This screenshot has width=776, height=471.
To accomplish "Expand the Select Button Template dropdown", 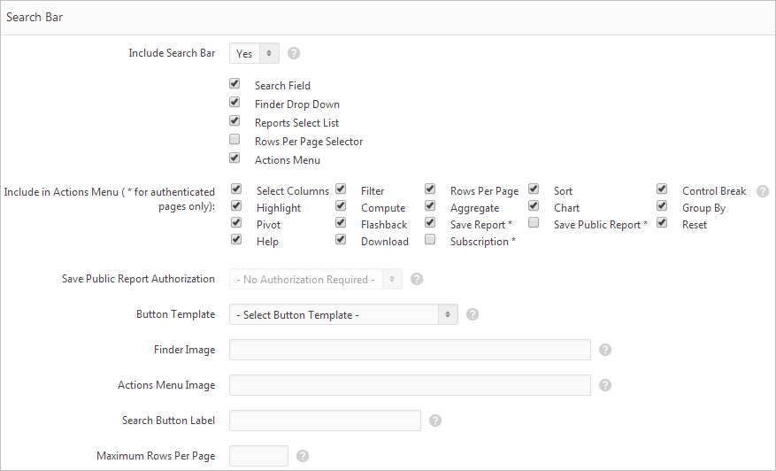I will [343, 315].
